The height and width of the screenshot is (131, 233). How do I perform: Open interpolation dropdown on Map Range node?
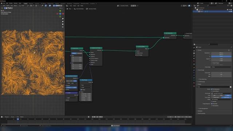pyautogui.click(x=86, y=87)
